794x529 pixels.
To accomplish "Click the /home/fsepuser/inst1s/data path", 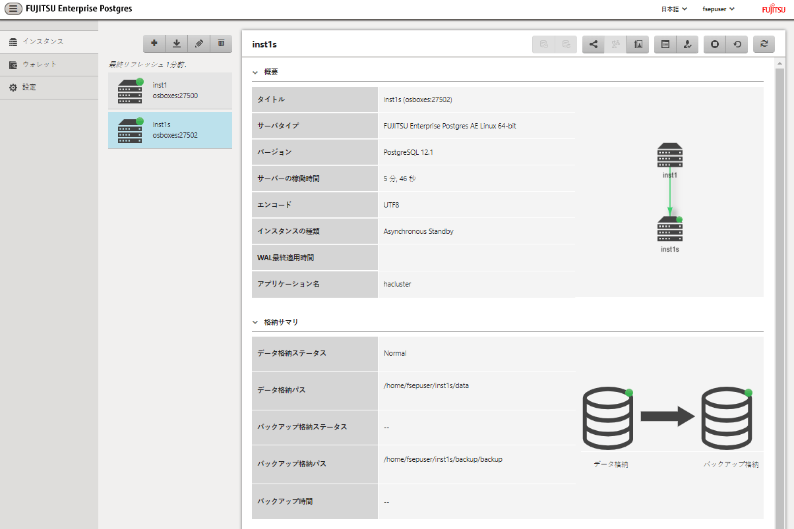I will (x=426, y=385).
